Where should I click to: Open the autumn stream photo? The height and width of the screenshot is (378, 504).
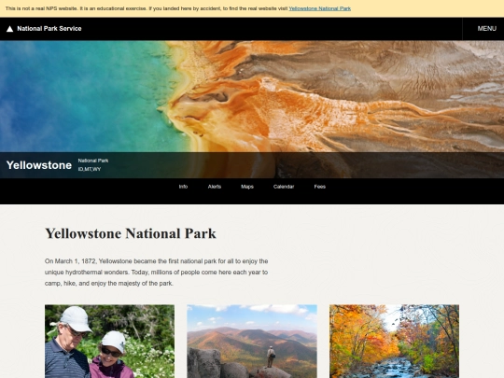tap(394, 342)
